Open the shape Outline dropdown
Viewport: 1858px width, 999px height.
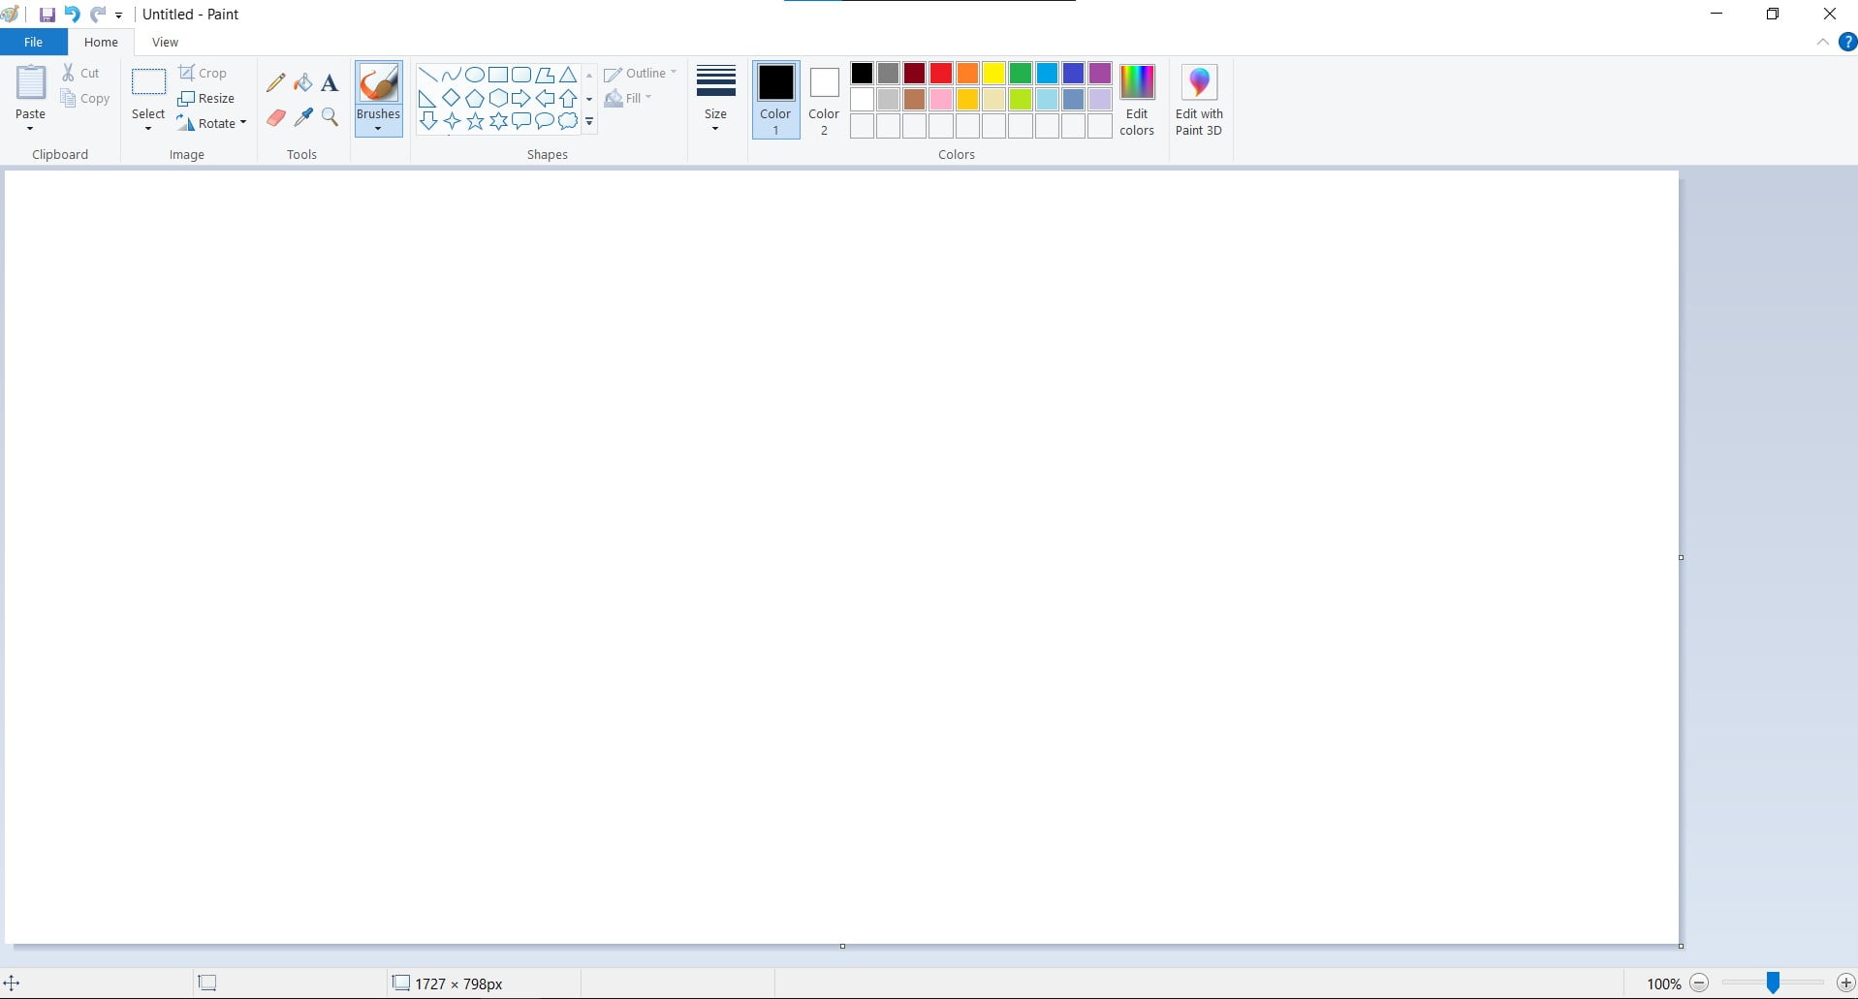pos(641,74)
